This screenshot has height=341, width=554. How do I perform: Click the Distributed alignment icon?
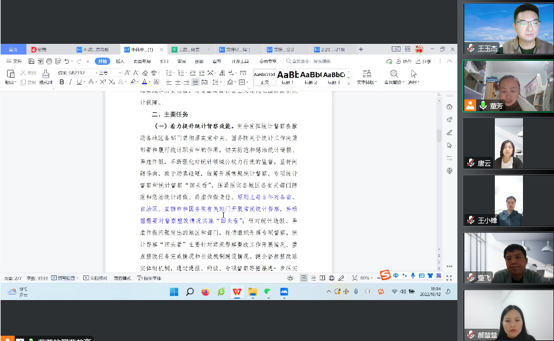pyautogui.click(x=204, y=82)
